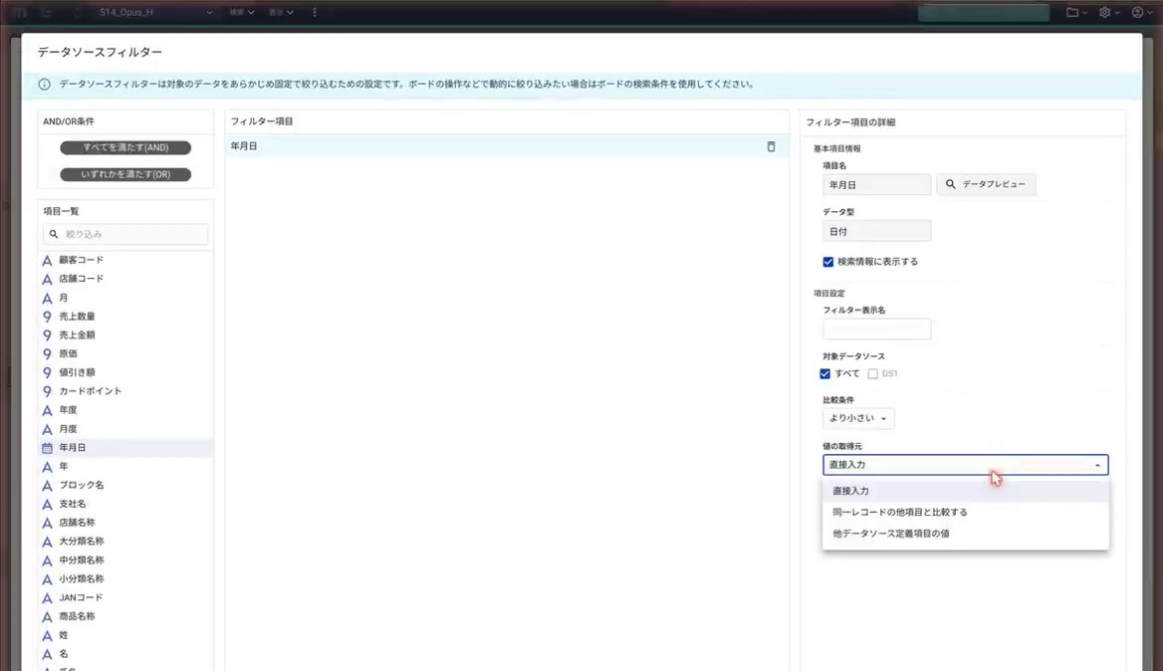The image size is (1163, 671).
Task: Open the 比較条件 より小さい dropdown
Action: 858,418
